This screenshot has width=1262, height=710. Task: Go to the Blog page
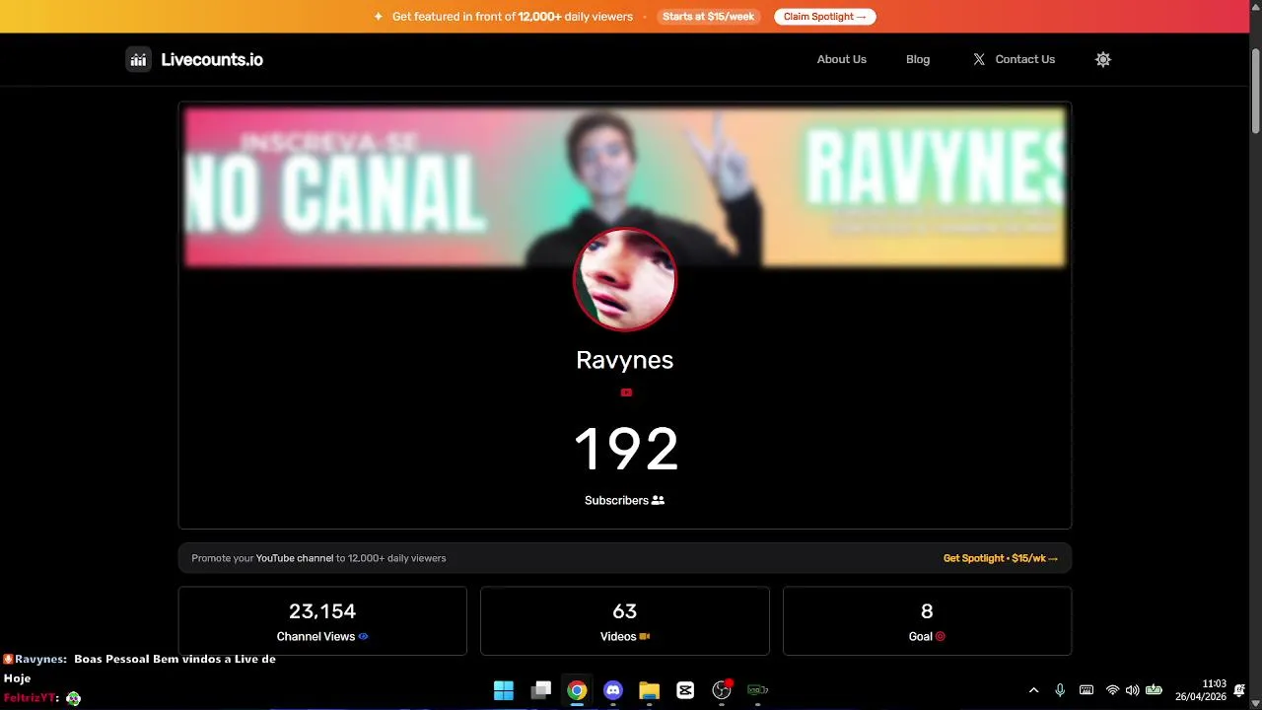tap(918, 59)
